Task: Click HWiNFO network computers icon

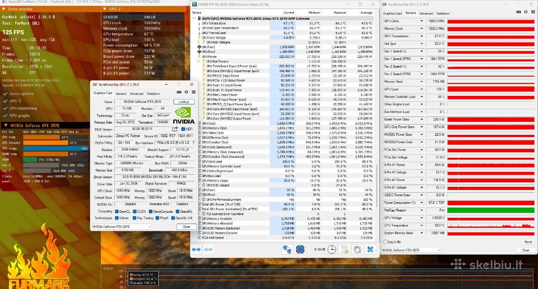Action: 287,250
